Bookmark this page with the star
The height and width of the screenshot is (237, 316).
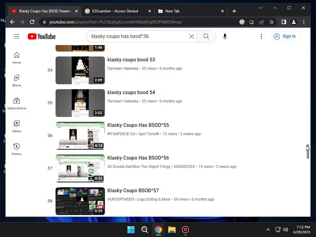point(272,22)
